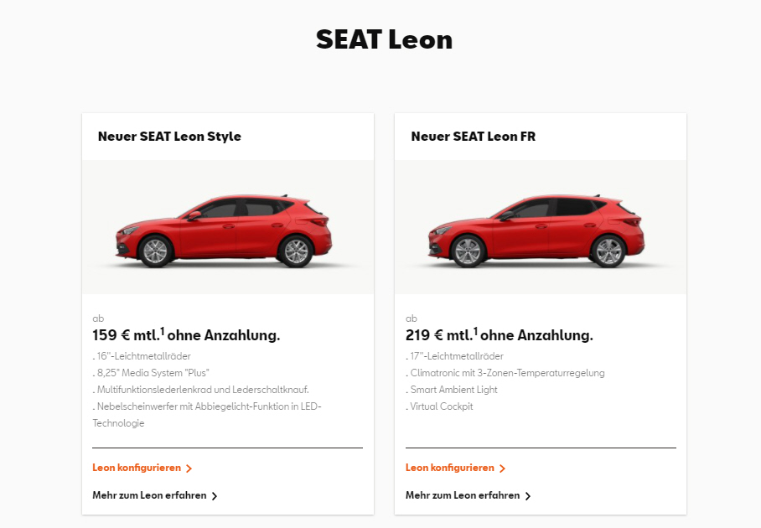Click the Virtual Cockpit feature line
The height and width of the screenshot is (528, 761).
coord(439,406)
